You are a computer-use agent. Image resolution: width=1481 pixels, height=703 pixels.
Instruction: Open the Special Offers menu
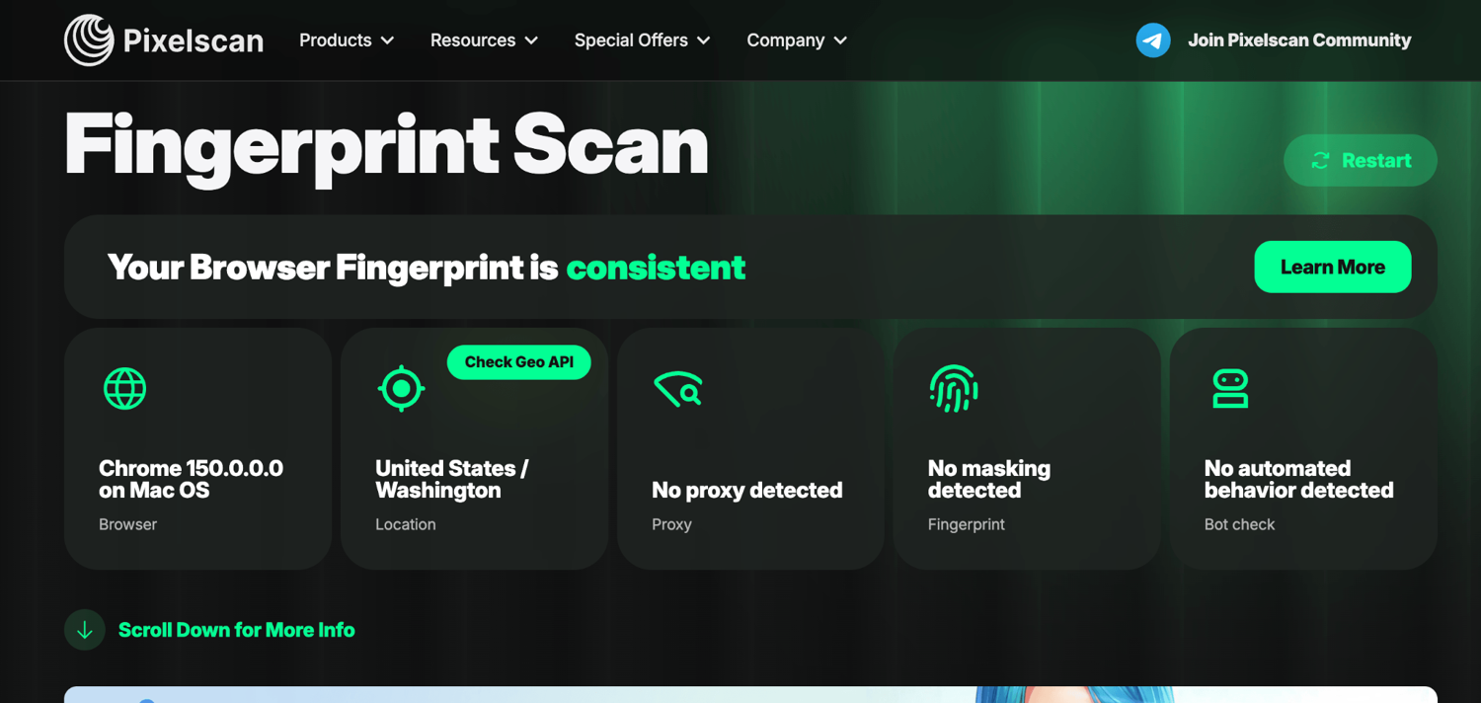coord(642,40)
